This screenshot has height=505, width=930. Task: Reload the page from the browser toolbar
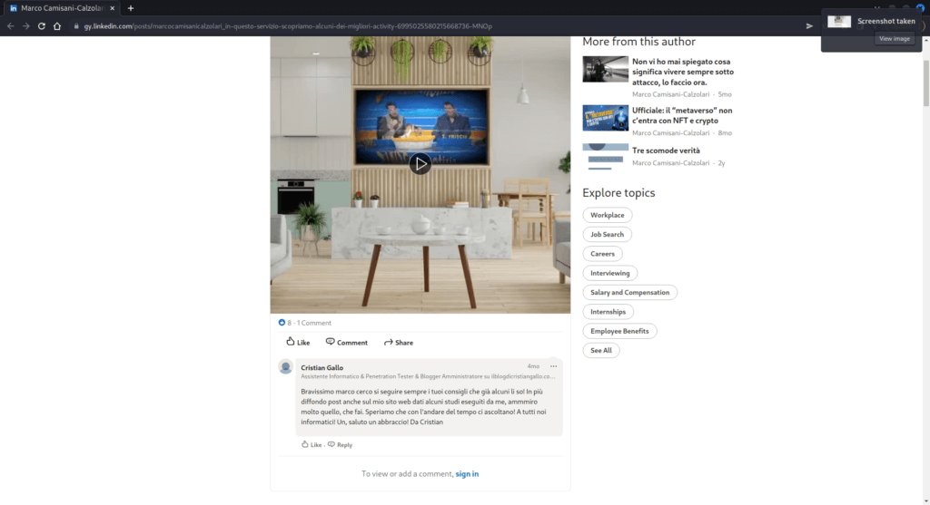tap(41, 26)
